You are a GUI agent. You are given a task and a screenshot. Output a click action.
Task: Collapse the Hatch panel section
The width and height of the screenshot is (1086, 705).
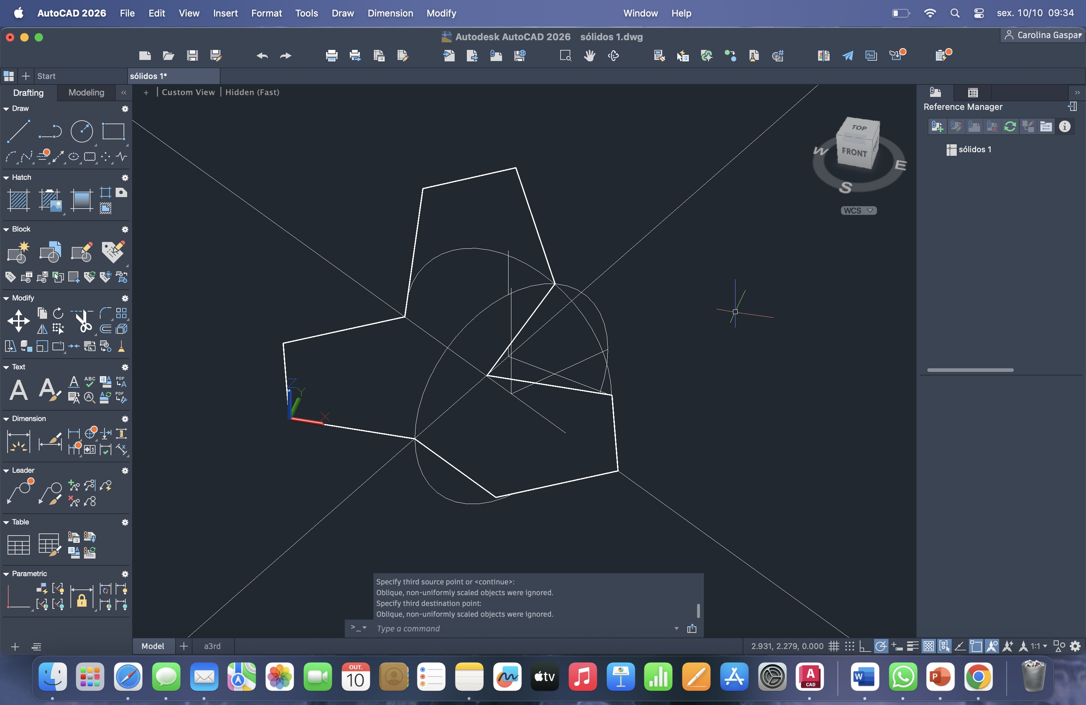tap(6, 178)
